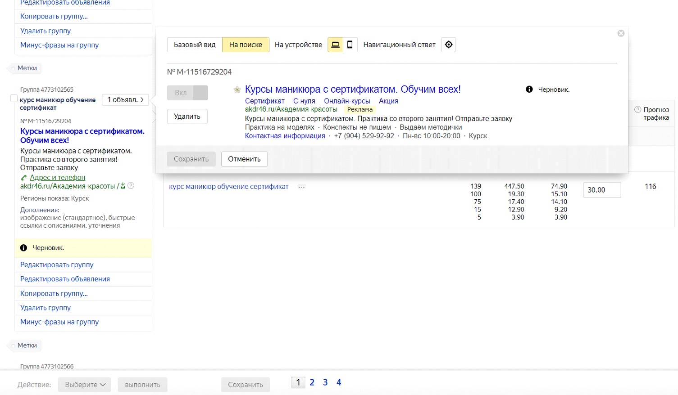Click Метки tag above Группа 4773102565
Viewport: 678px width, 395px height.
point(25,68)
